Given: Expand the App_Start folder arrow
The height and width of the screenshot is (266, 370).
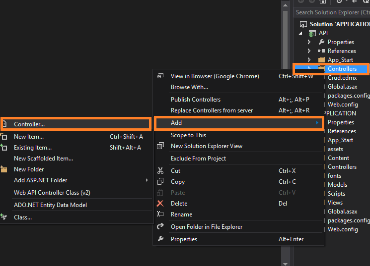Looking at the screenshot, I should [x=309, y=60].
